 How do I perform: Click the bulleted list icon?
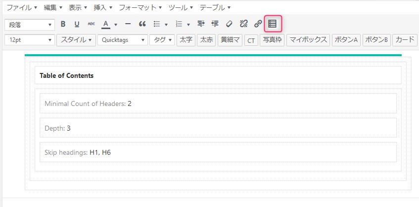coord(157,24)
